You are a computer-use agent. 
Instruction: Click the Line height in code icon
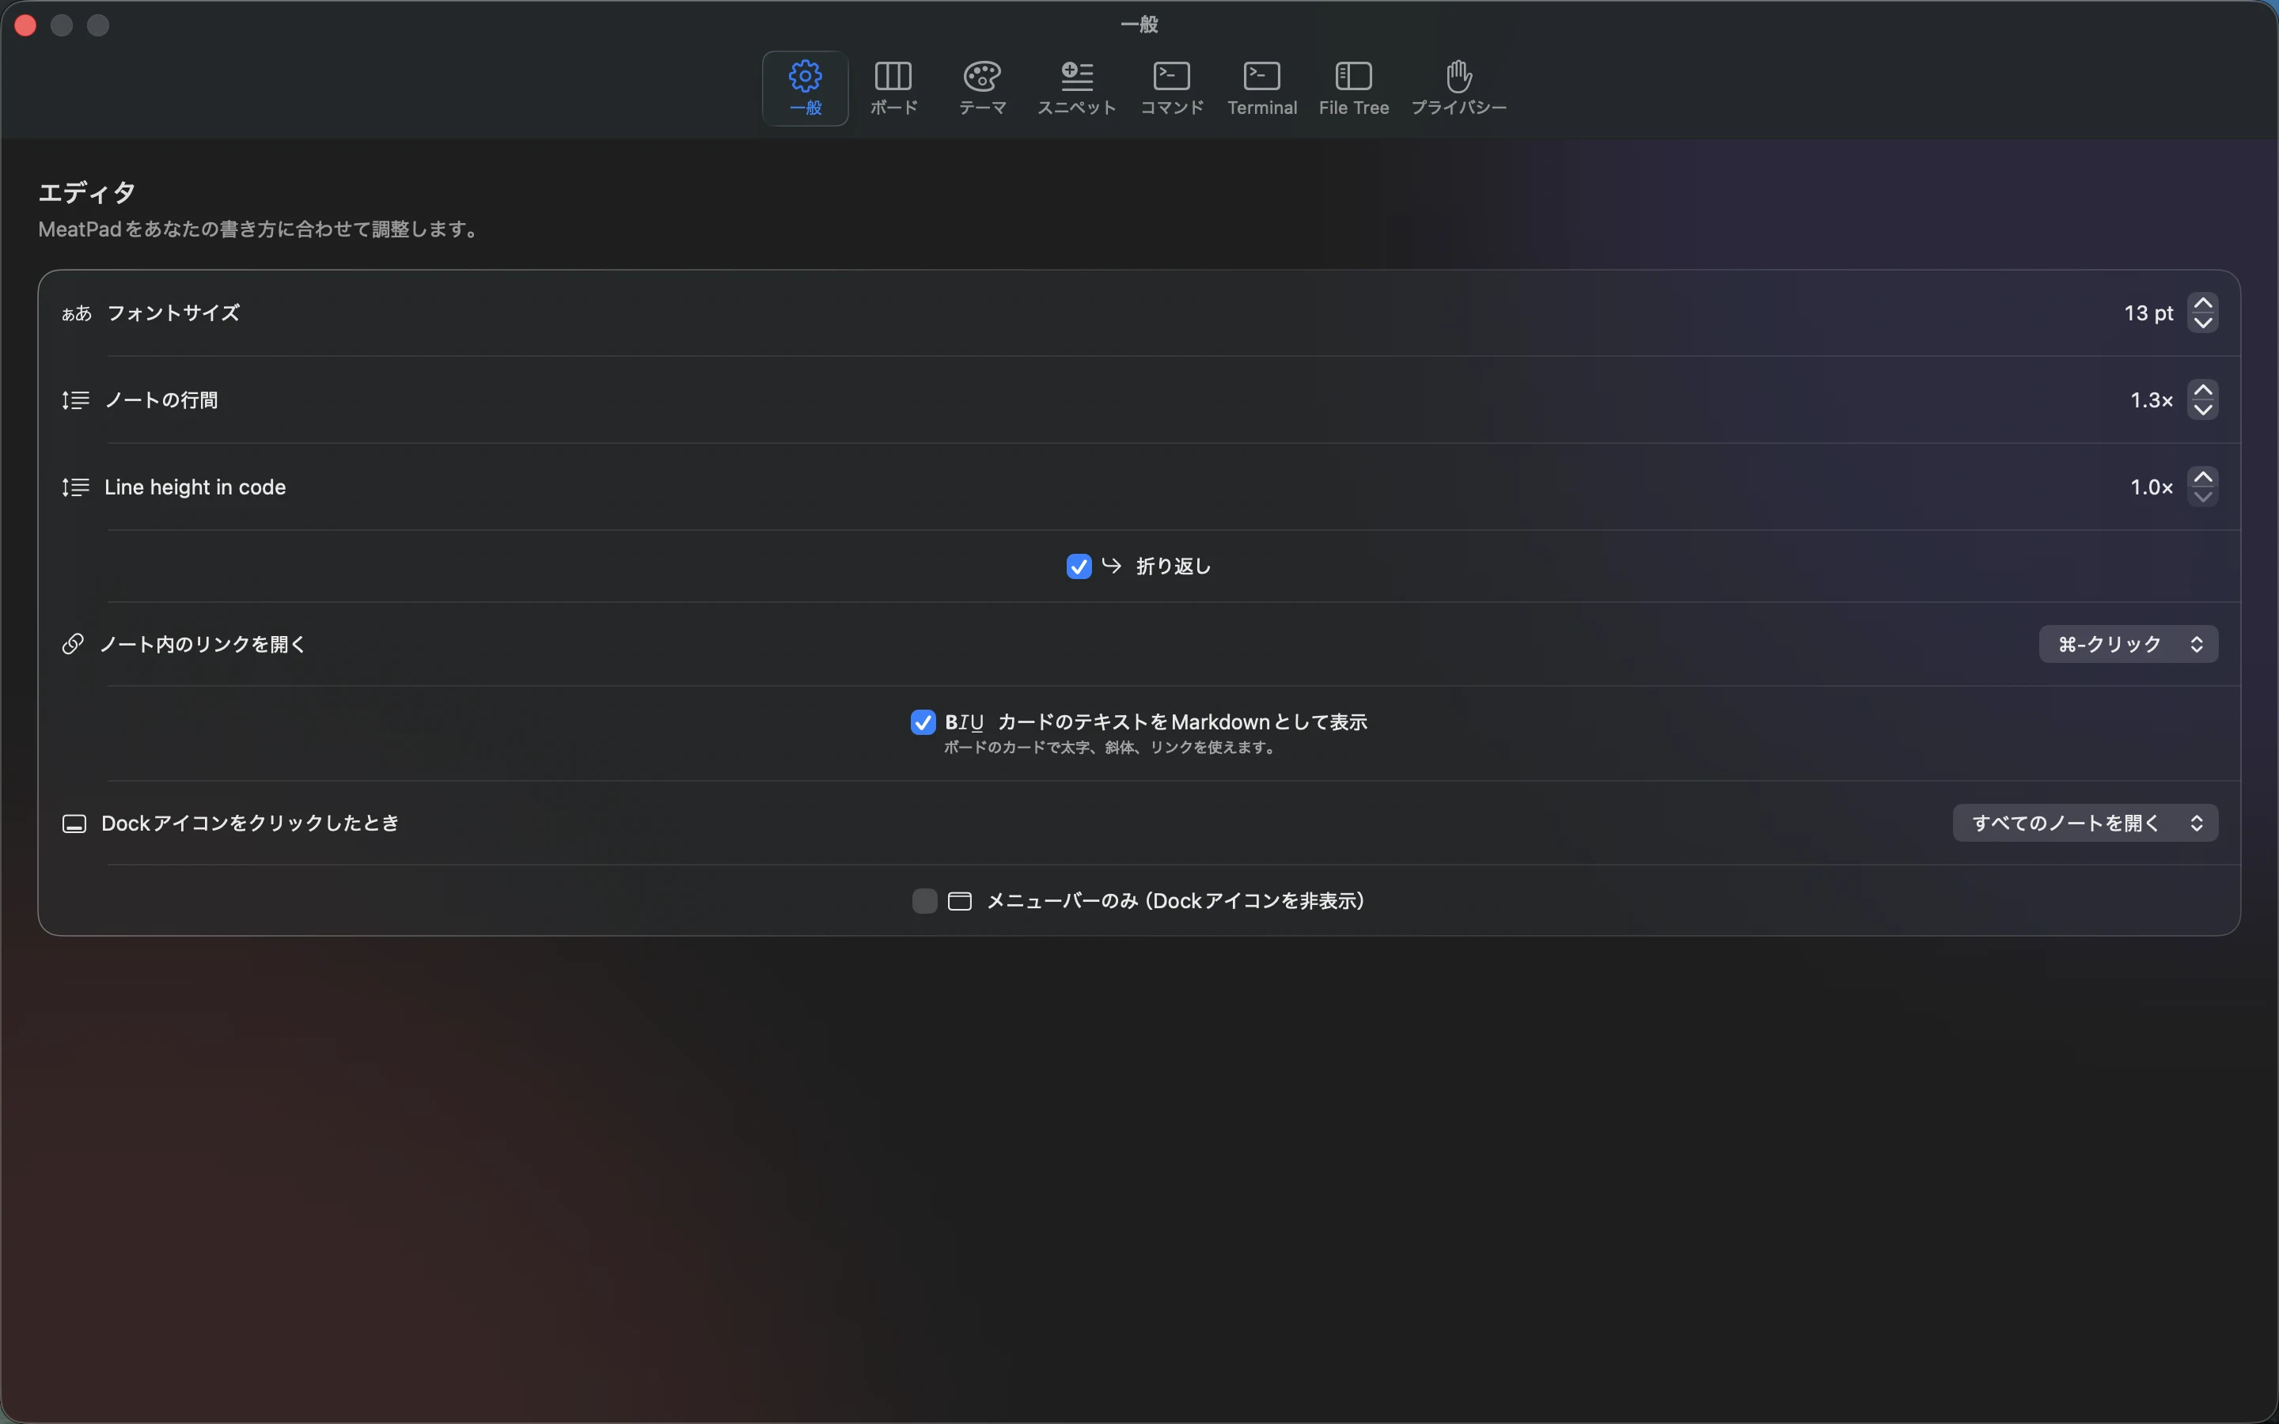pyautogui.click(x=75, y=487)
